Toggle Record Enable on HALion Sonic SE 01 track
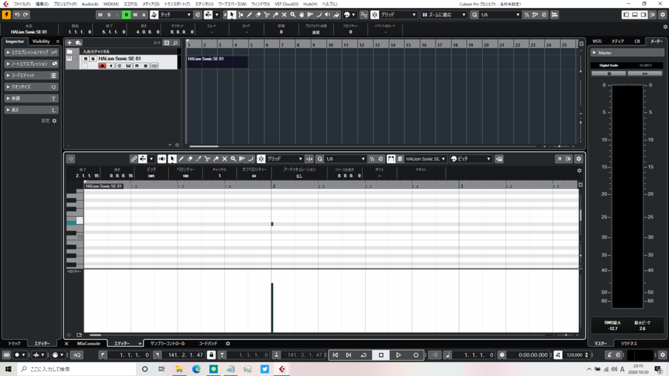The image size is (669, 376). 102,66
